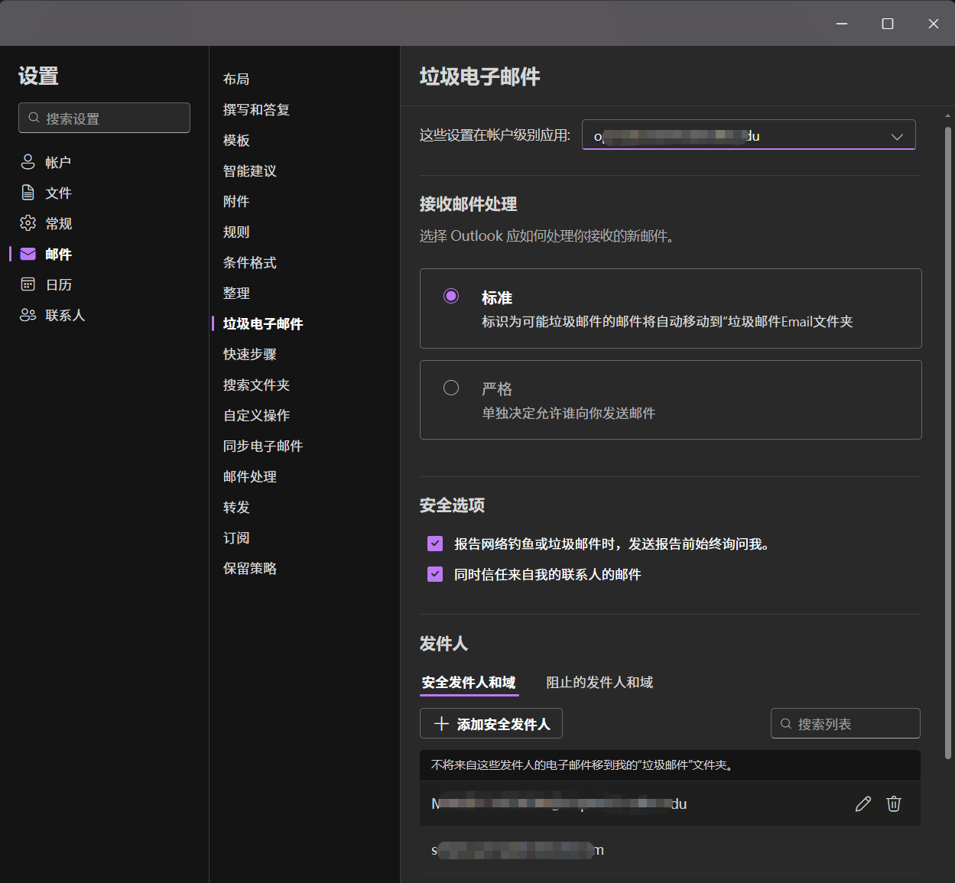Expand the account selection dropdown

(x=896, y=136)
